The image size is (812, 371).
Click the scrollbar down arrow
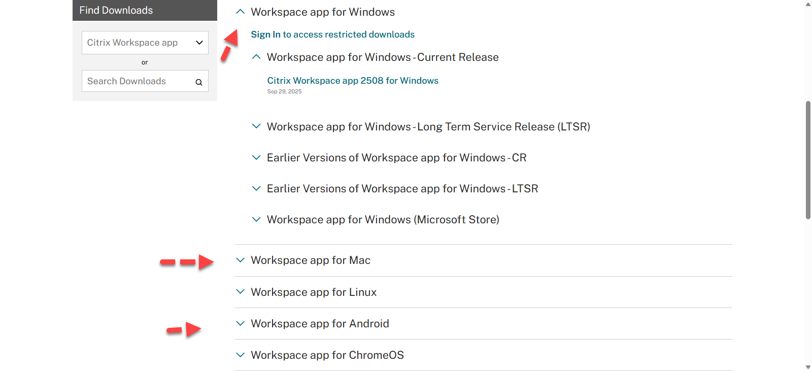pyautogui.click(x=807, y=367)
